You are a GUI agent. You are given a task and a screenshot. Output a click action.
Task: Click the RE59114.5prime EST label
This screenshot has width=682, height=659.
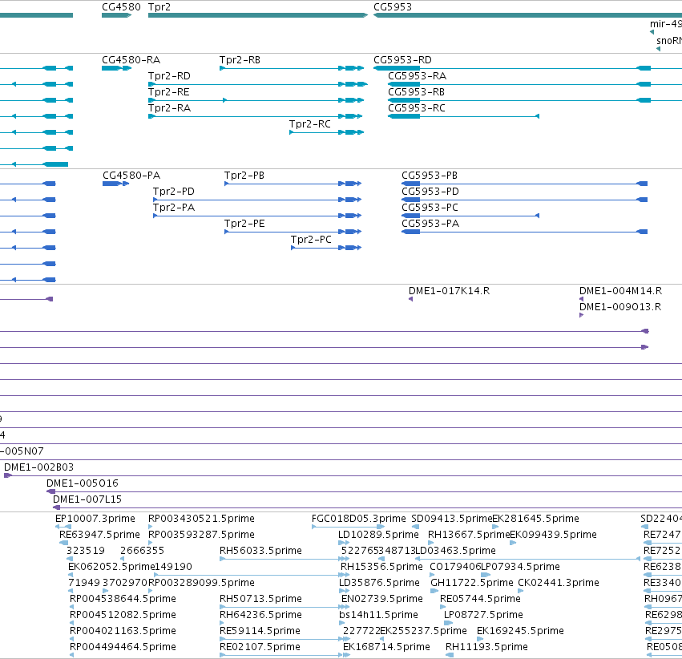click(260, 632)
